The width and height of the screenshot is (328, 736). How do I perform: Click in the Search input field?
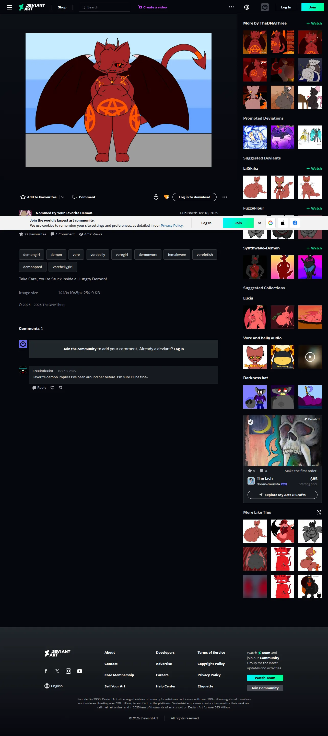click(x=104, y=7)
